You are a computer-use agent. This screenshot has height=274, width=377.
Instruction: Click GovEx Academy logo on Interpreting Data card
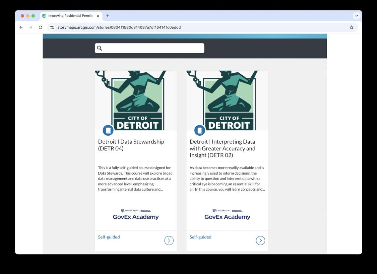[228, 214]
